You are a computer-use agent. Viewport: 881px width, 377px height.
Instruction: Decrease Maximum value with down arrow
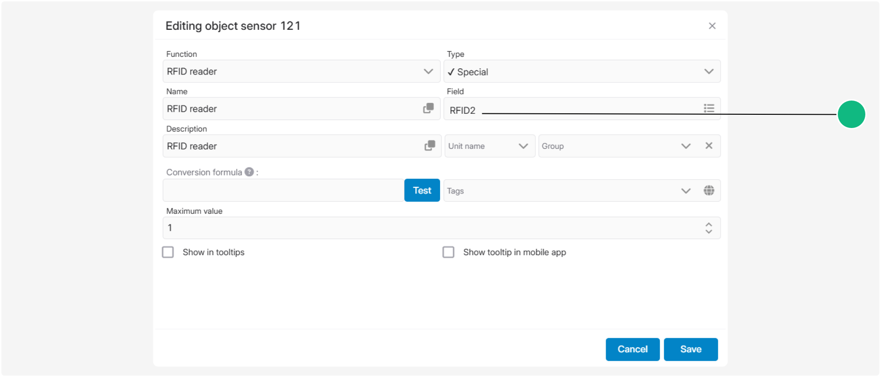709,231
